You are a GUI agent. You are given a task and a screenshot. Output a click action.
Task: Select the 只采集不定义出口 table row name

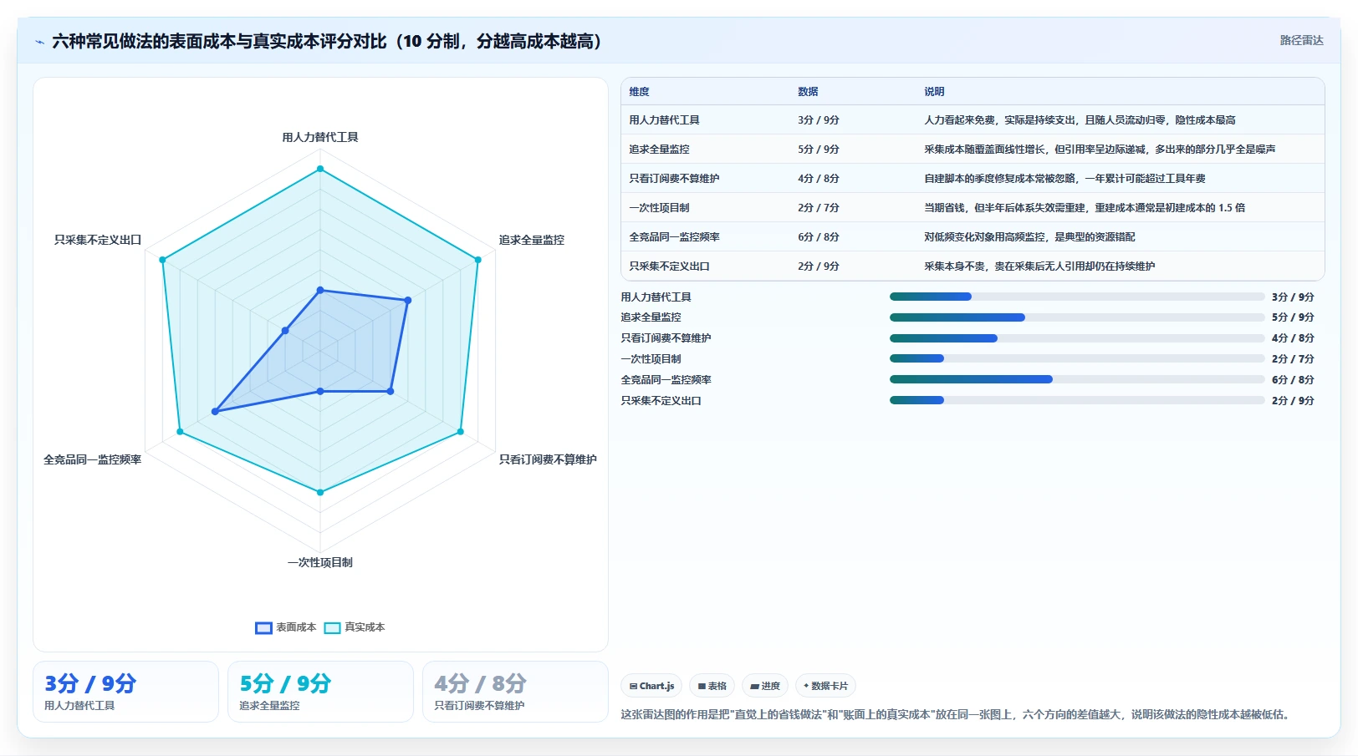point(669,266)
